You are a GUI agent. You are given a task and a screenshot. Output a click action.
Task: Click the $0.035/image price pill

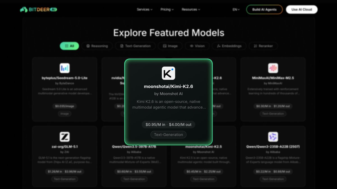[65, 106]
